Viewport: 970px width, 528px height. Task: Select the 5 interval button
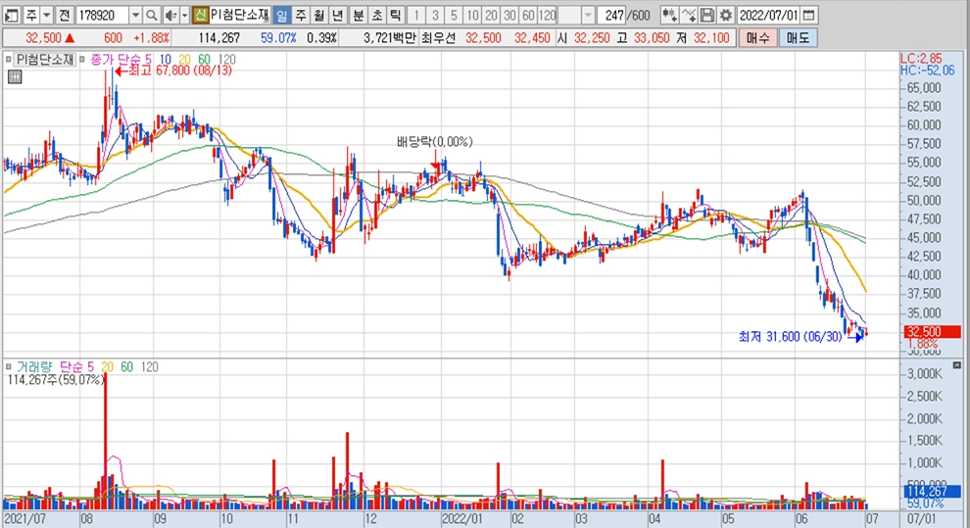454,15
